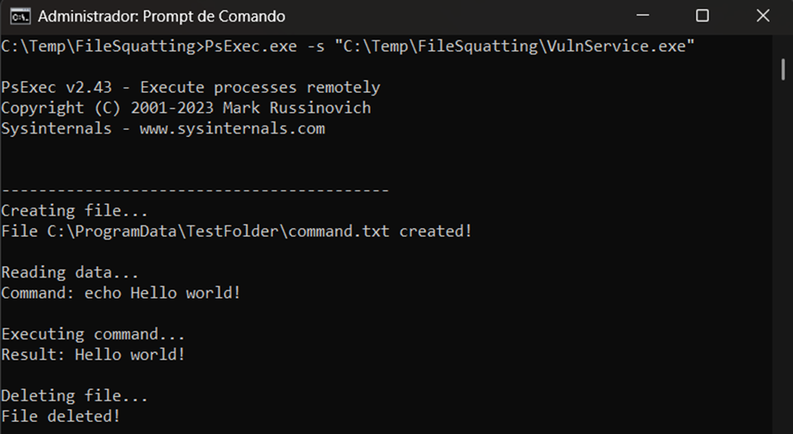The height and width of the screenshot is (434, 793).
Task: Click the 'Creating file...' output line
Action: point(75,211)
